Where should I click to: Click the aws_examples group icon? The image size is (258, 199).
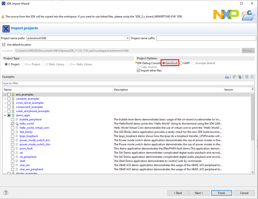pos(13,95)
